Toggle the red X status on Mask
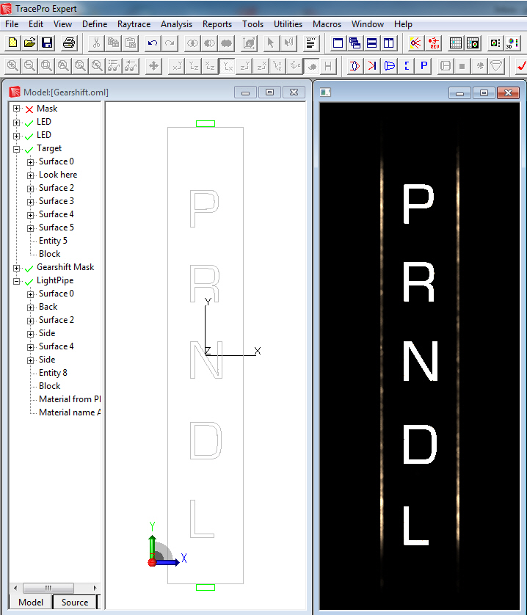This screenshot has height=615, width=527. [x=29, y=109]
